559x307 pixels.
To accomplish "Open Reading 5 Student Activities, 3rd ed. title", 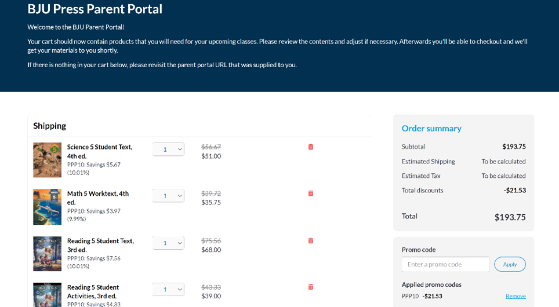I will (x=93, y=292).
